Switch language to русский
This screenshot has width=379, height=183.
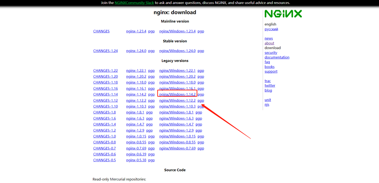[x=271, y=29]
